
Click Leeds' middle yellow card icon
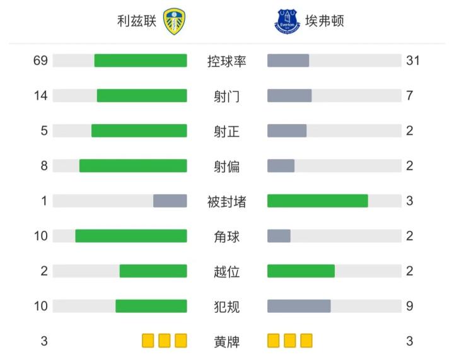165,341
